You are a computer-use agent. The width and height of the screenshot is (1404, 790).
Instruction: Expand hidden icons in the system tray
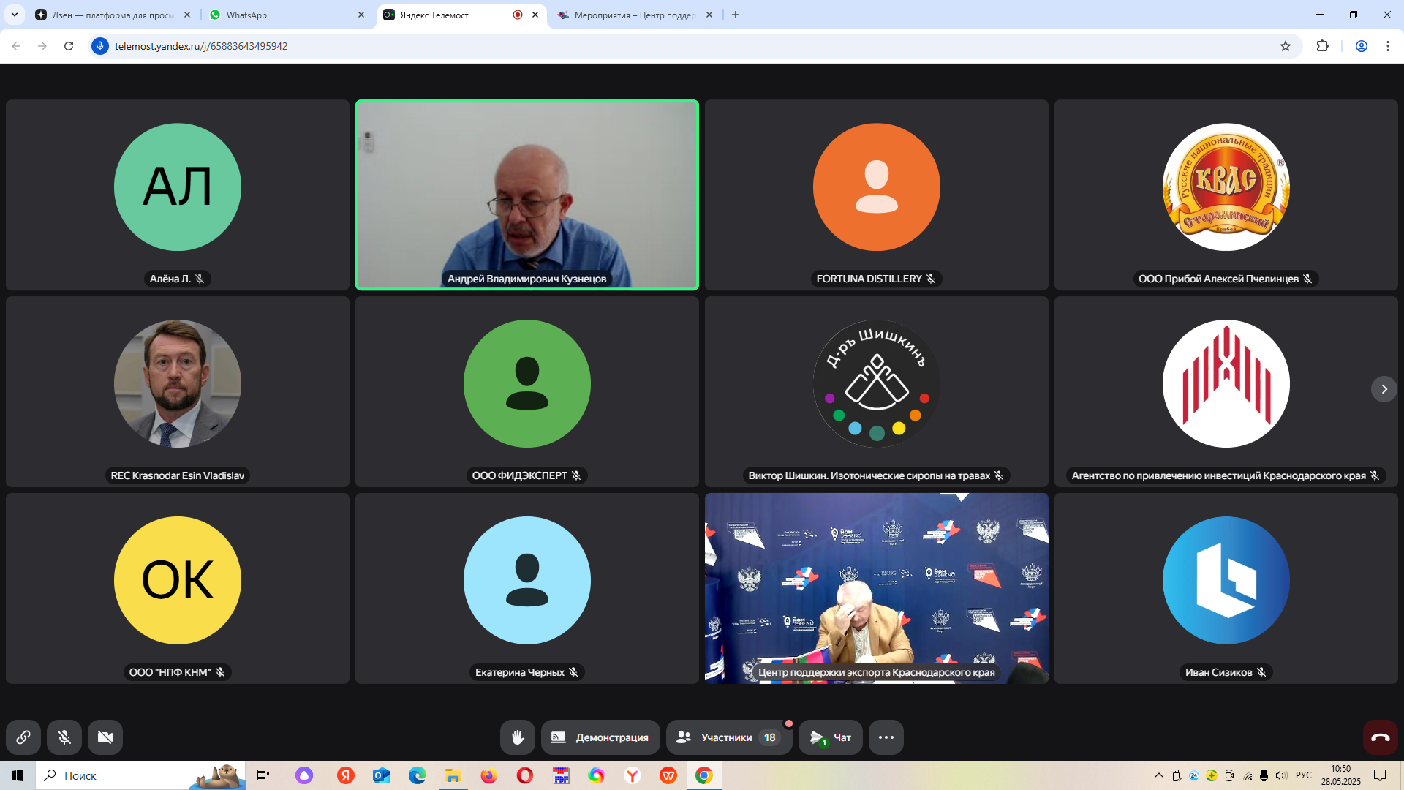coord(1159,775)
